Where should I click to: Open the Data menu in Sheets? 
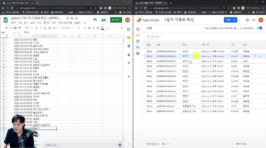[x=46, y=23]
